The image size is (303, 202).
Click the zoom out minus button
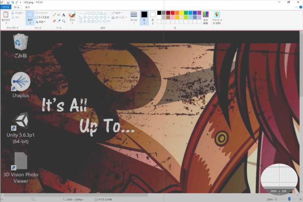pos(276,199)
